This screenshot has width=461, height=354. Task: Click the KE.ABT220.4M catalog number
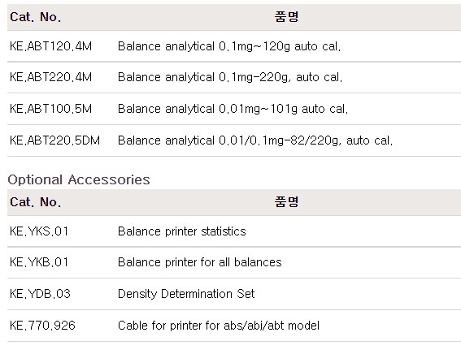point(51,77)
